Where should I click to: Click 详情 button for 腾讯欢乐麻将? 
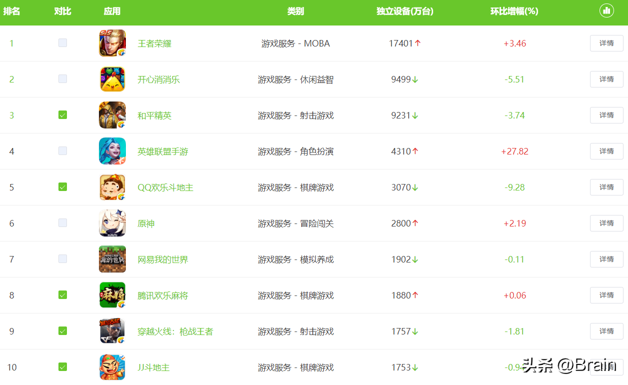607,295
